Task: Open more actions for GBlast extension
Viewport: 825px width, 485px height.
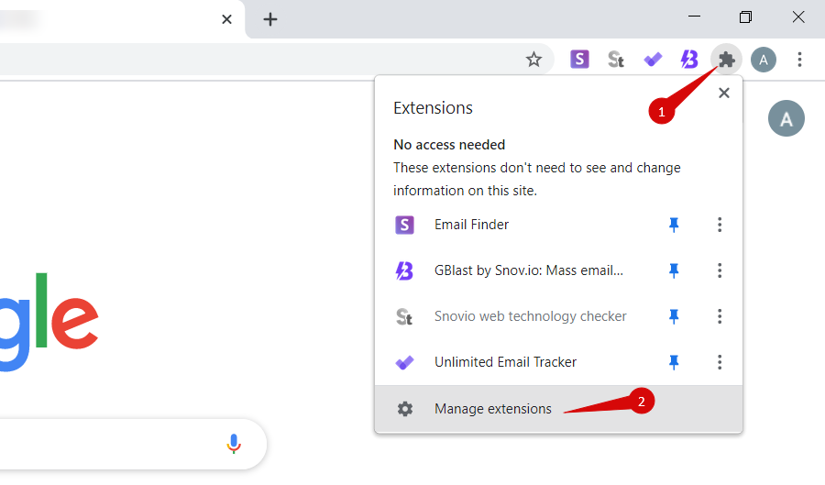Action: click(x=720, y=270)
